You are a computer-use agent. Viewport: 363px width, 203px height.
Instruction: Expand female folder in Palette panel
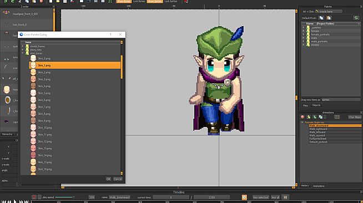pyautogui.click(x=304, y=31)
